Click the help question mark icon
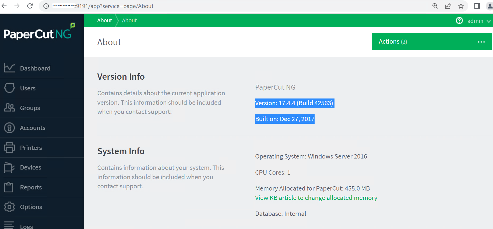Screen dimensions: 493x229 pyautogui.click(x=459, y=21)
